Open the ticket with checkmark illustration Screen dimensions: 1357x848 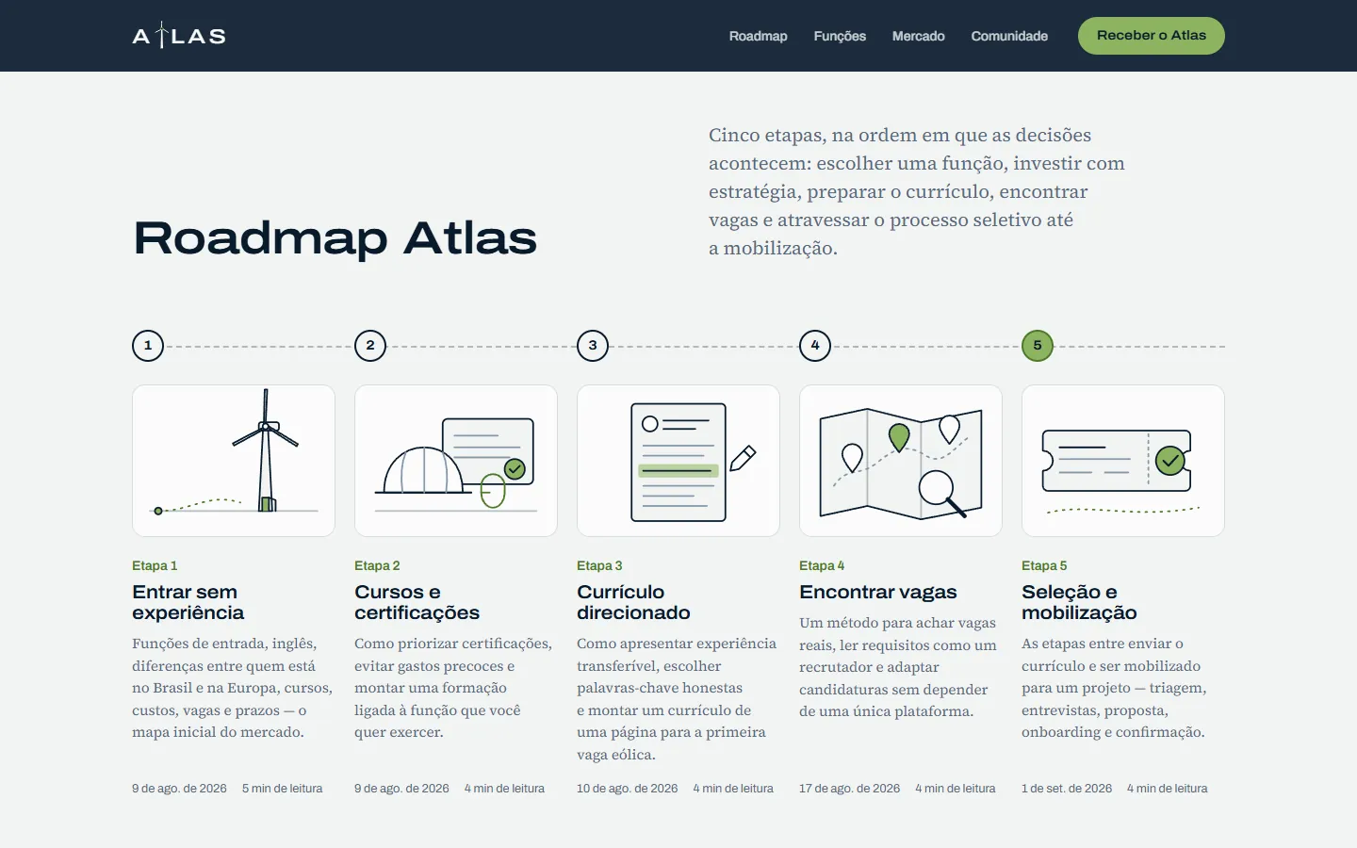click(1123, 461)
